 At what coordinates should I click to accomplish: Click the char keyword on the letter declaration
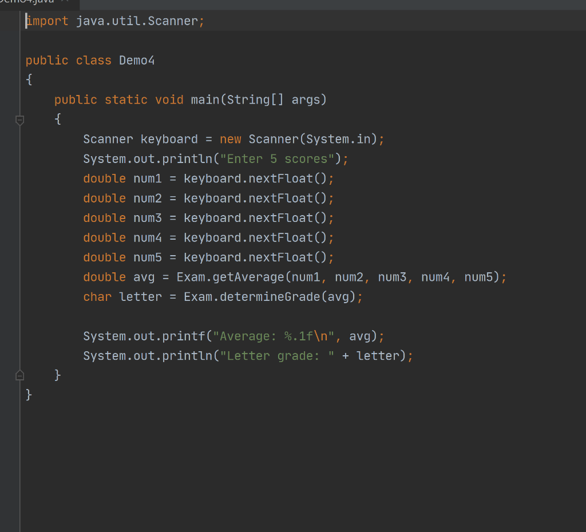pos(97,296)
